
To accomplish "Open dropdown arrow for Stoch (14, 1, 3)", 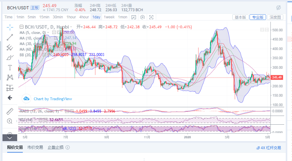I will [x=48, y=129].
